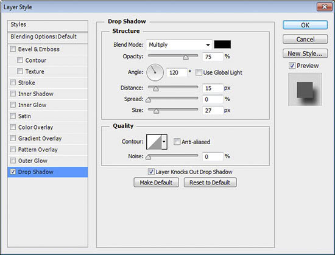This screenshot has width=335, height=255.
Task: Click the Opacity slider handle
Action: click(186, 57)
